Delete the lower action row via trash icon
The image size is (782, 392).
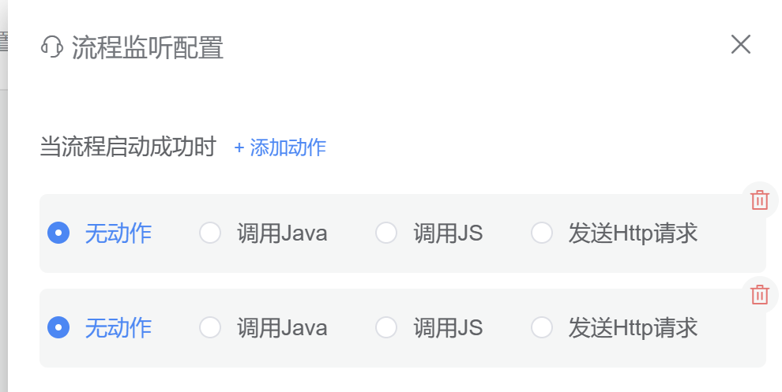760,295
